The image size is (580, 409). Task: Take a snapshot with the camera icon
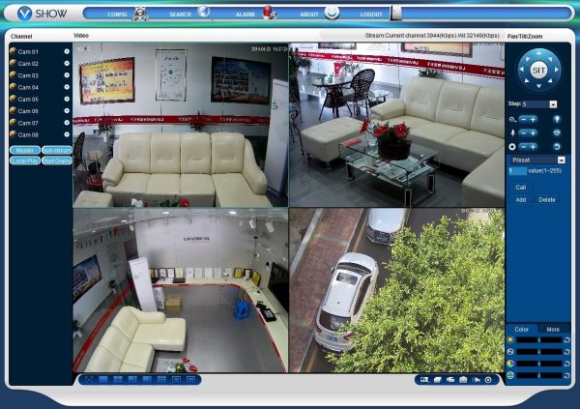tap(463, 380)
